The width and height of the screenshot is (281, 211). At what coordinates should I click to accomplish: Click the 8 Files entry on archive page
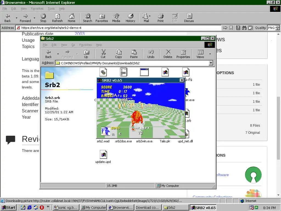[x=255, y=125]
